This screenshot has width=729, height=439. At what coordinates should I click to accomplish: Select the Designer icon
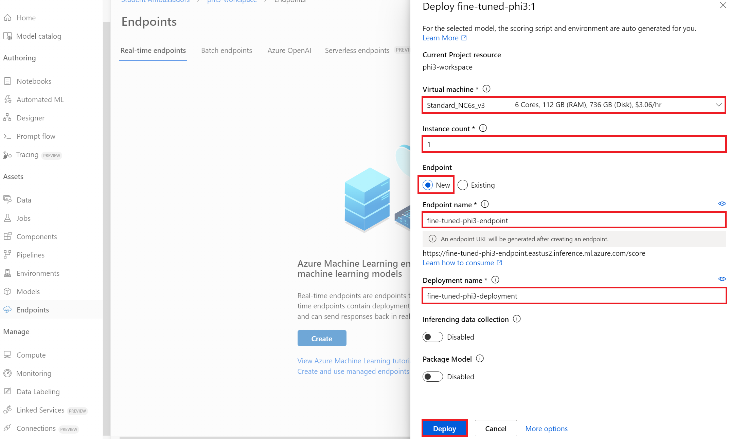tap(7, 118)
